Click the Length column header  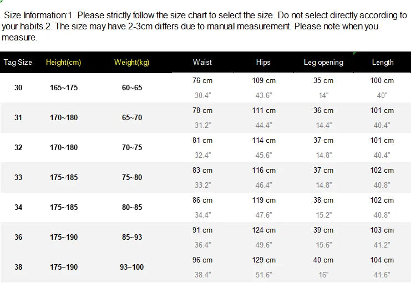click(383, 63)
